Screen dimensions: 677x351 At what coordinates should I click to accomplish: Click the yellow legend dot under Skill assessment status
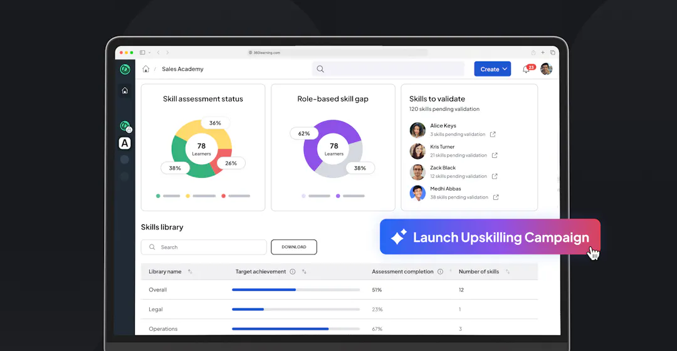[x=188, y=196]
